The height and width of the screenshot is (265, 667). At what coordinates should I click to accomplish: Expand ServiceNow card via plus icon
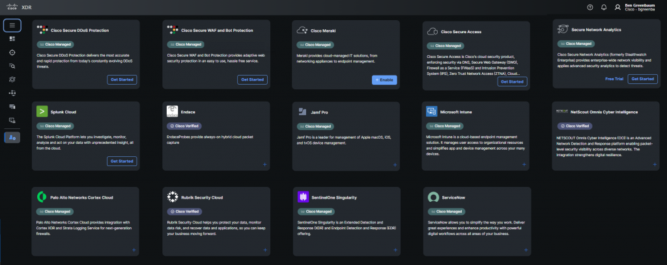(524, 250)
